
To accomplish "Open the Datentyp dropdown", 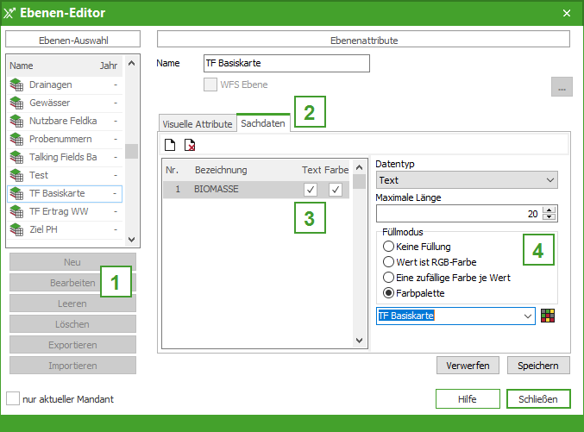I will pyautogui.click(x=467, y=180).
